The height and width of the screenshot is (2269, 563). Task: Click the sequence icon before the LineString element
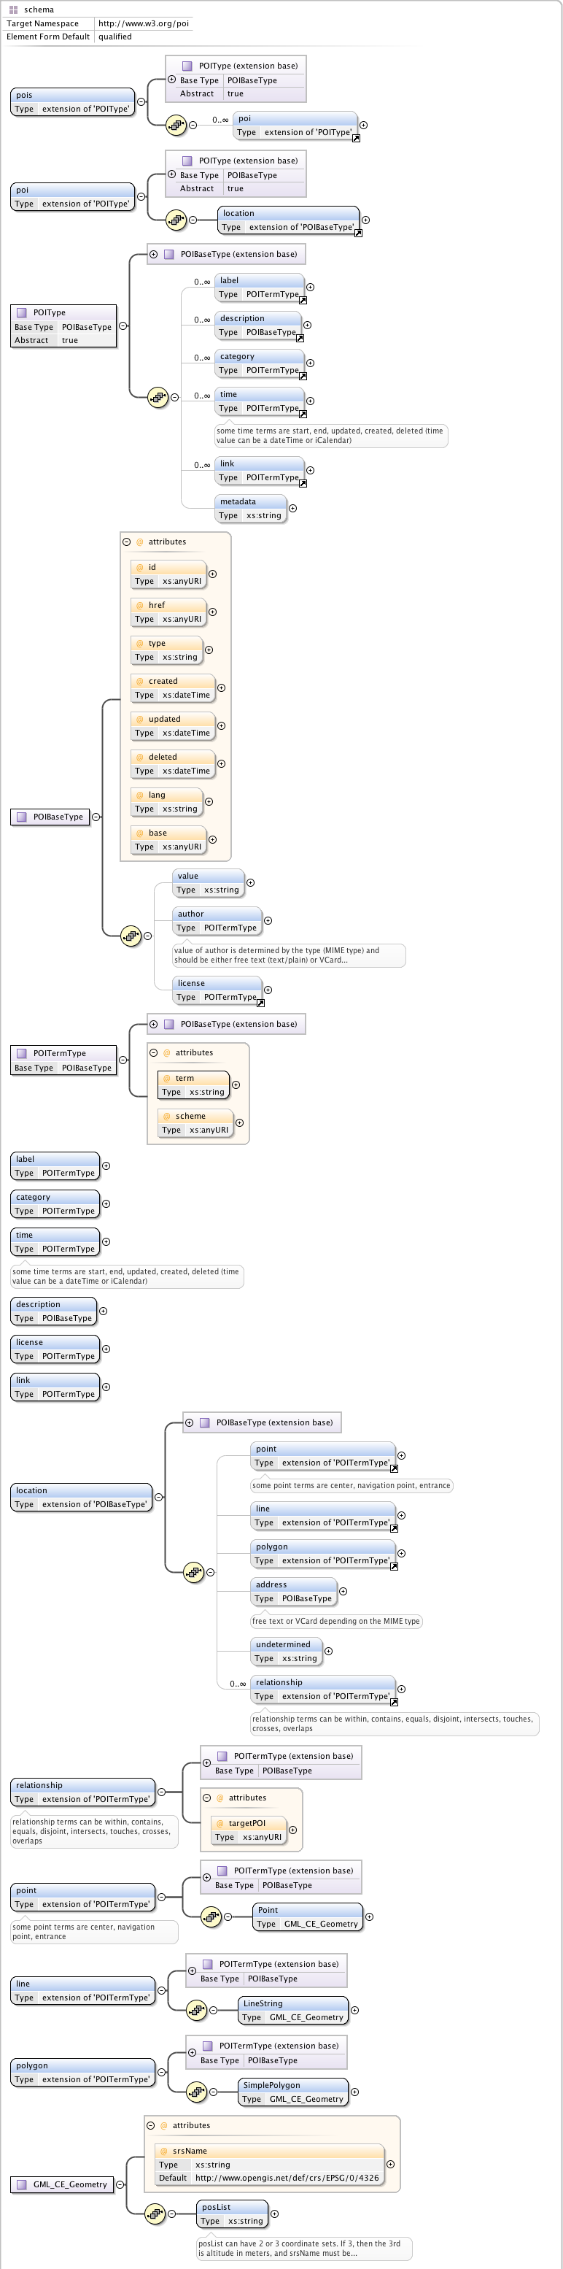(x=196, y=2010)
